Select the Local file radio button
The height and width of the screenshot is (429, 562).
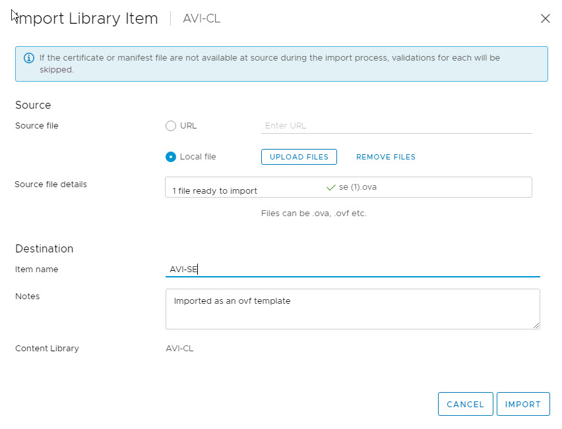[171, 157]
